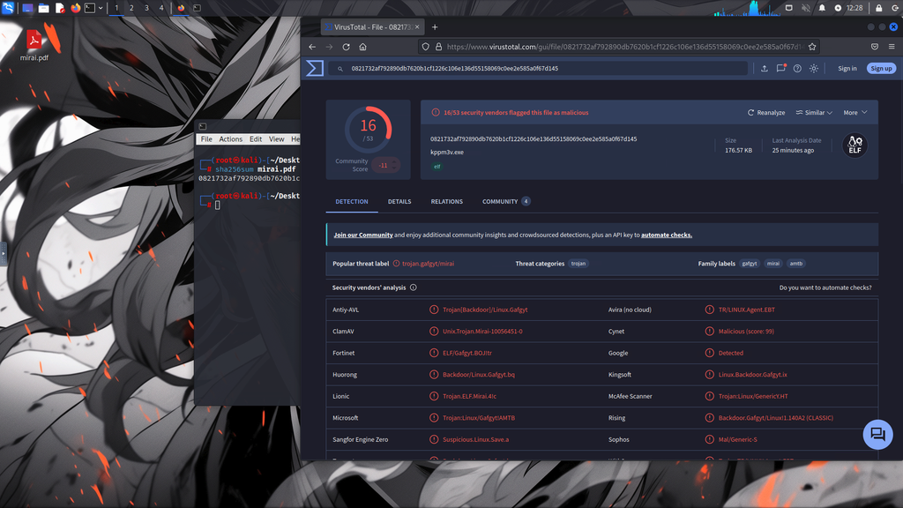
Task: Click the VirusTotal sigma logo
Action: 315,68
